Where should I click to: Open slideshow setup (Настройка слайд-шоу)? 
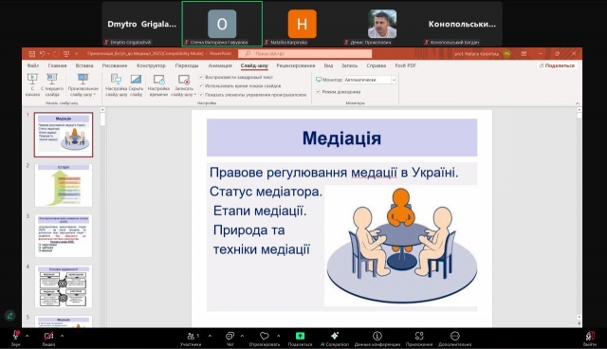coord(116,79)
